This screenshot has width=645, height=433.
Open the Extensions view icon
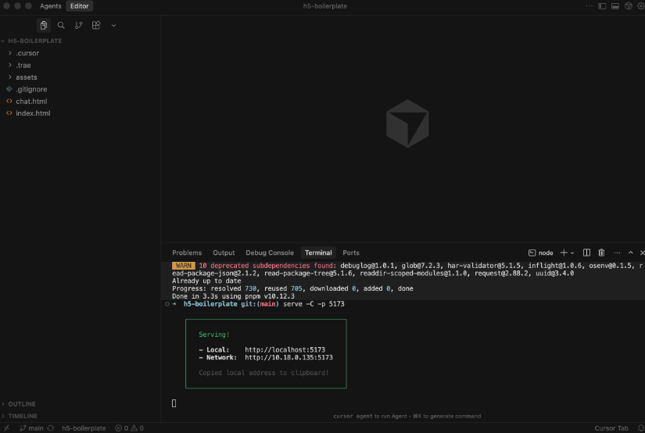[96, 25]
